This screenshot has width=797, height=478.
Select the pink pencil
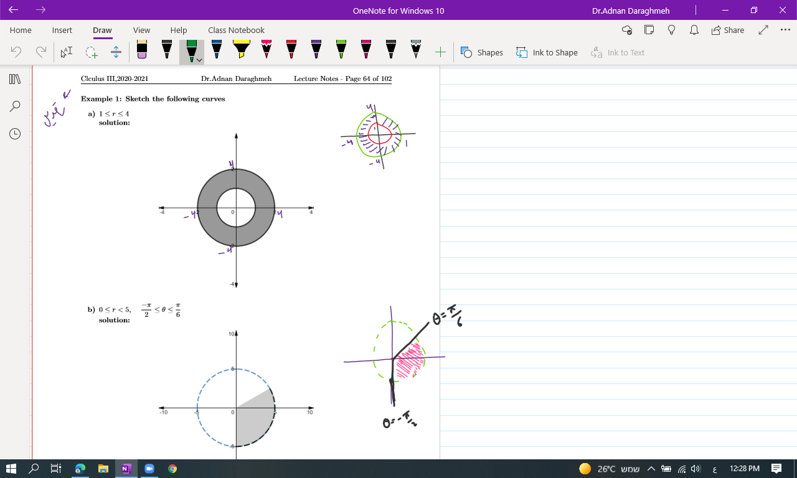(x=266, y=50)
